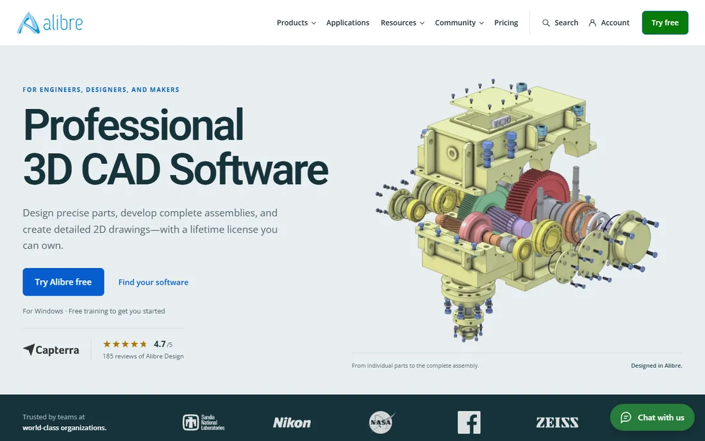Click the Designed in Alibre caption
Screen dimensions: 705x441
point(656,365)
